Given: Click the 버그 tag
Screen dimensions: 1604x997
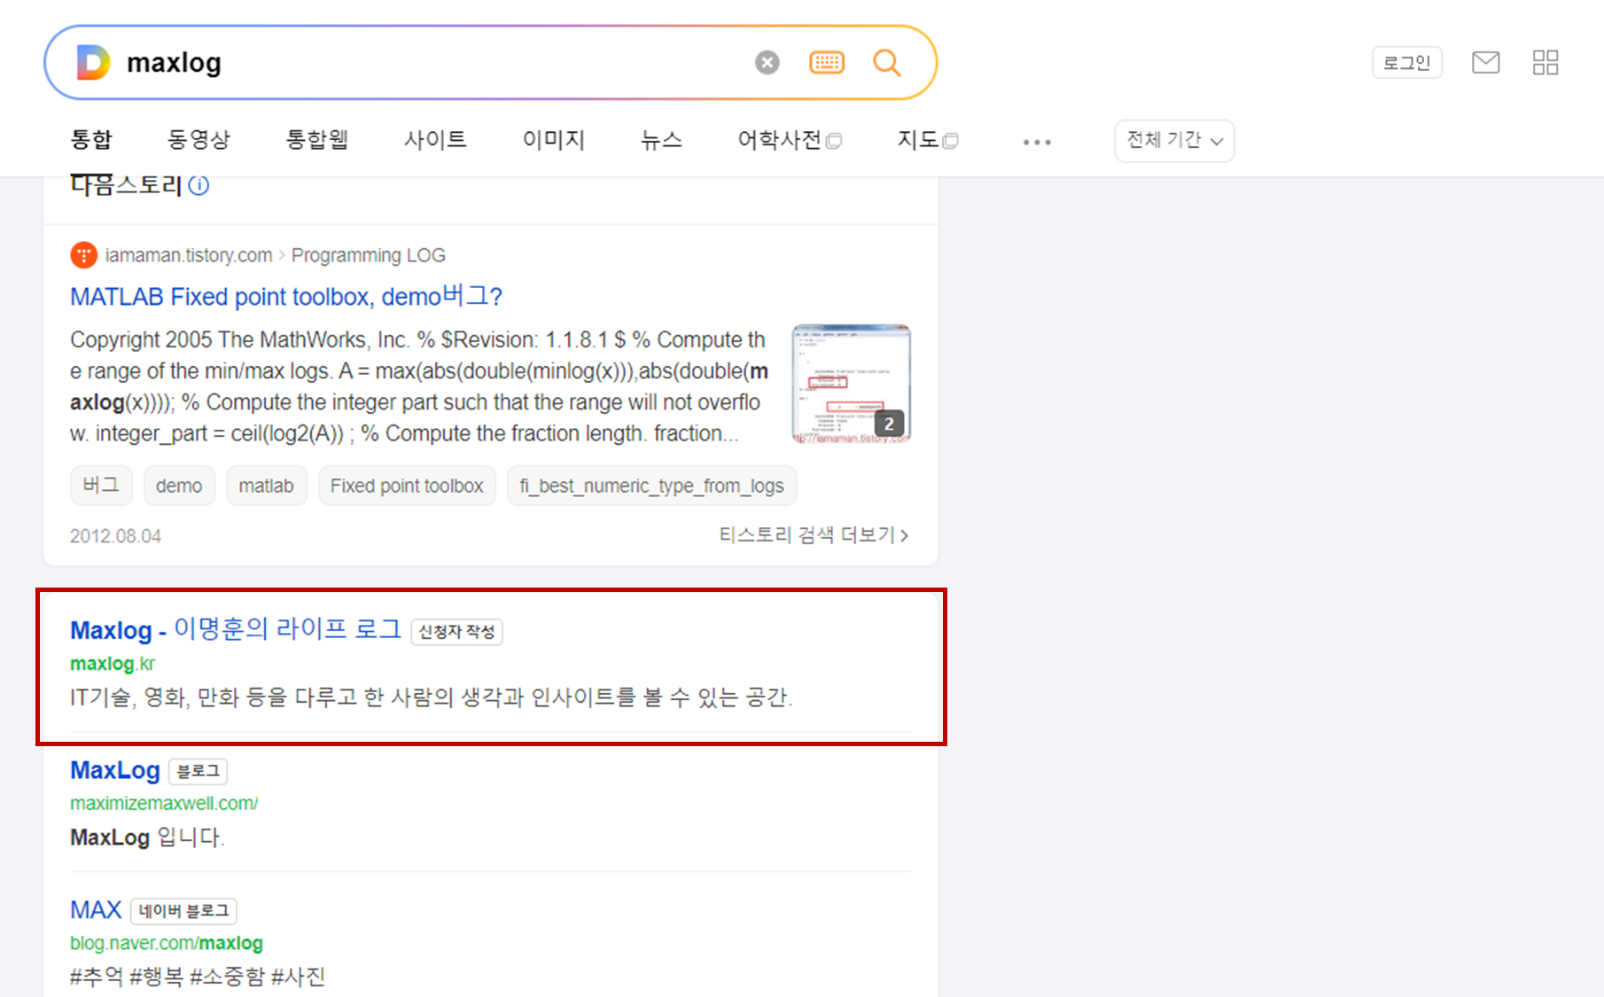Looking at the screenshot, I should point(101,486).
